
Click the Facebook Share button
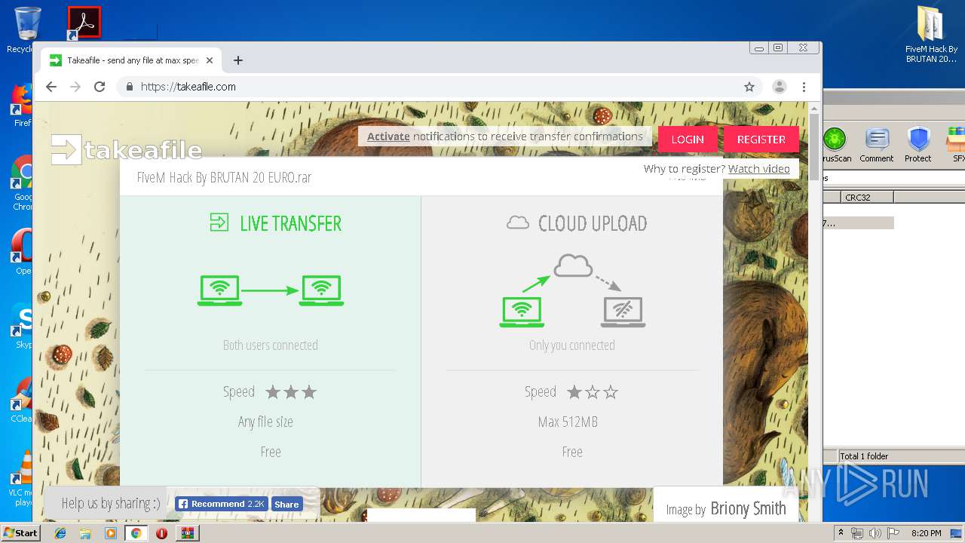pyautogui.click(x=286, y=504)
